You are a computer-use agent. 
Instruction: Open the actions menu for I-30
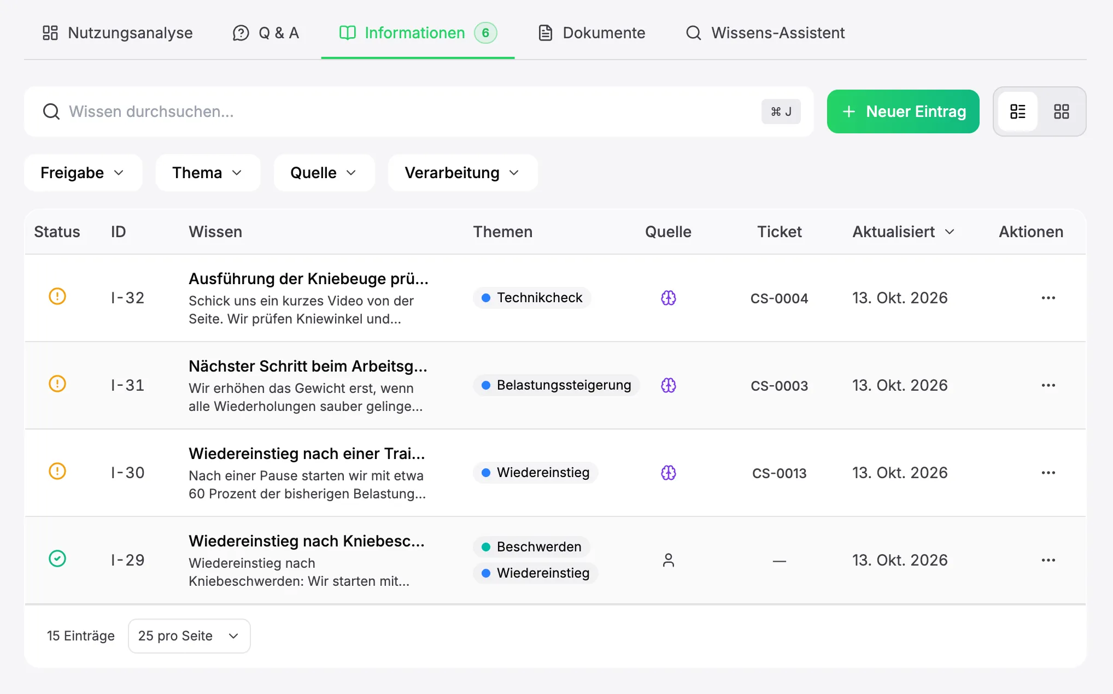click(1048, 473)
